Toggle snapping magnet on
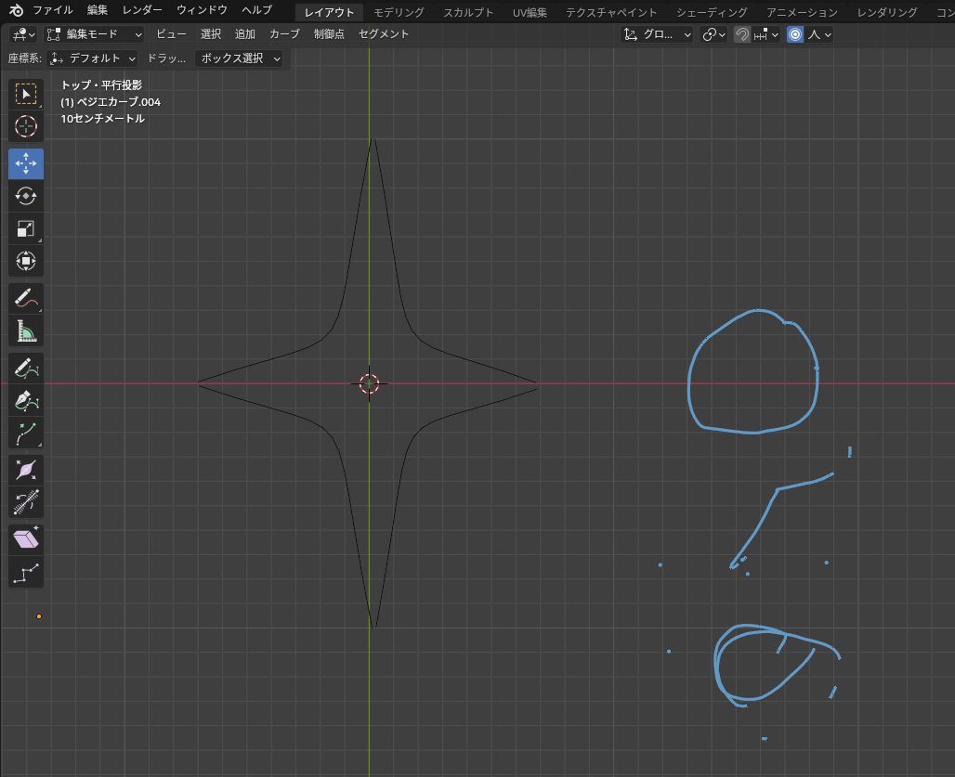Viewport: 955px width, 777px height. pos(742,34)
